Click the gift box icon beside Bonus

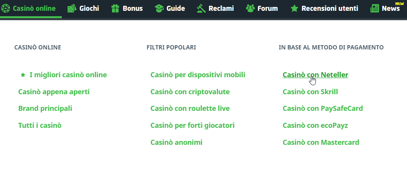[x=115, y=8]
